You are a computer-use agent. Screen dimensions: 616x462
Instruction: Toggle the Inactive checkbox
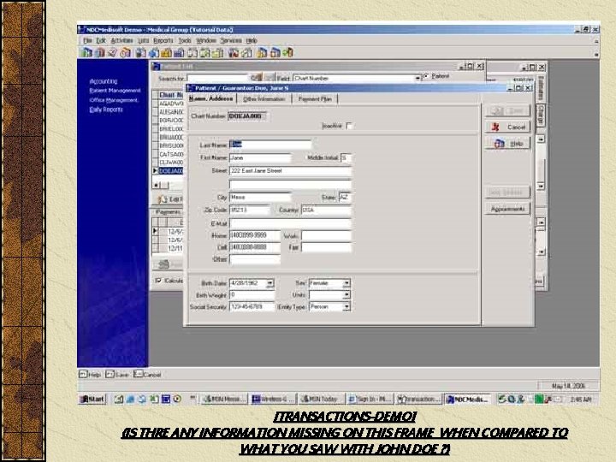349,126
